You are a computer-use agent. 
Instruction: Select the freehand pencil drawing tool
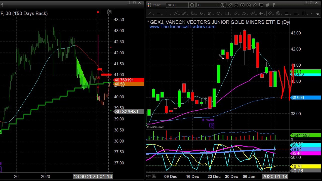[184, 14]
